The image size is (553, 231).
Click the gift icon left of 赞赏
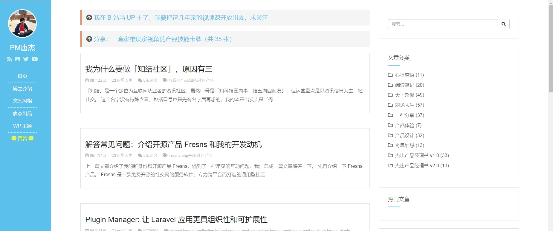point(14,138)
